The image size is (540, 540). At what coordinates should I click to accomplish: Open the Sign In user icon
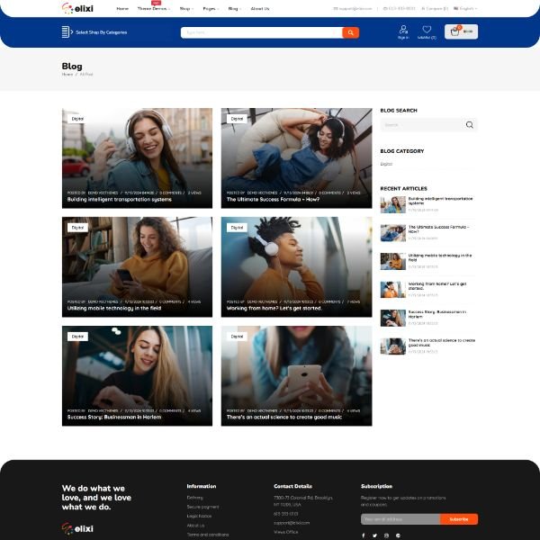[x=402, y=30]
